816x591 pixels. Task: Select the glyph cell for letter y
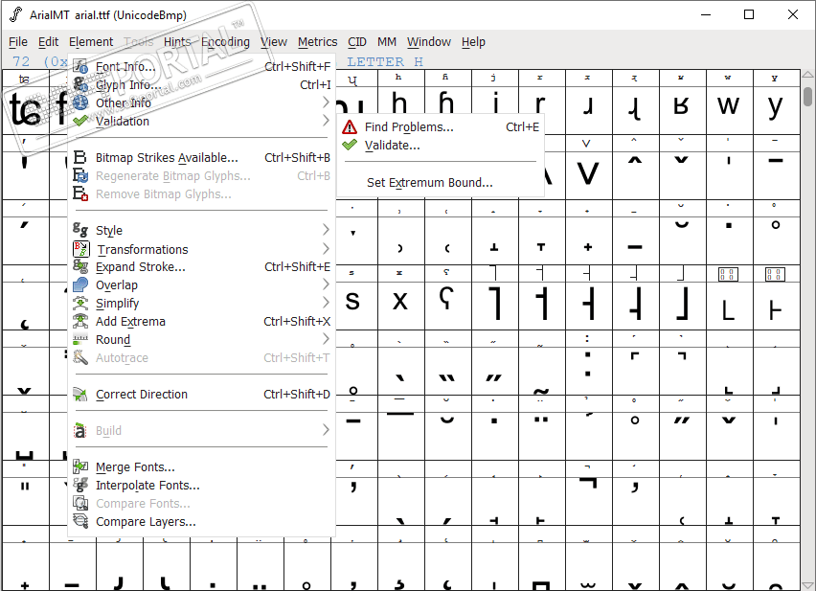point(776,110)
